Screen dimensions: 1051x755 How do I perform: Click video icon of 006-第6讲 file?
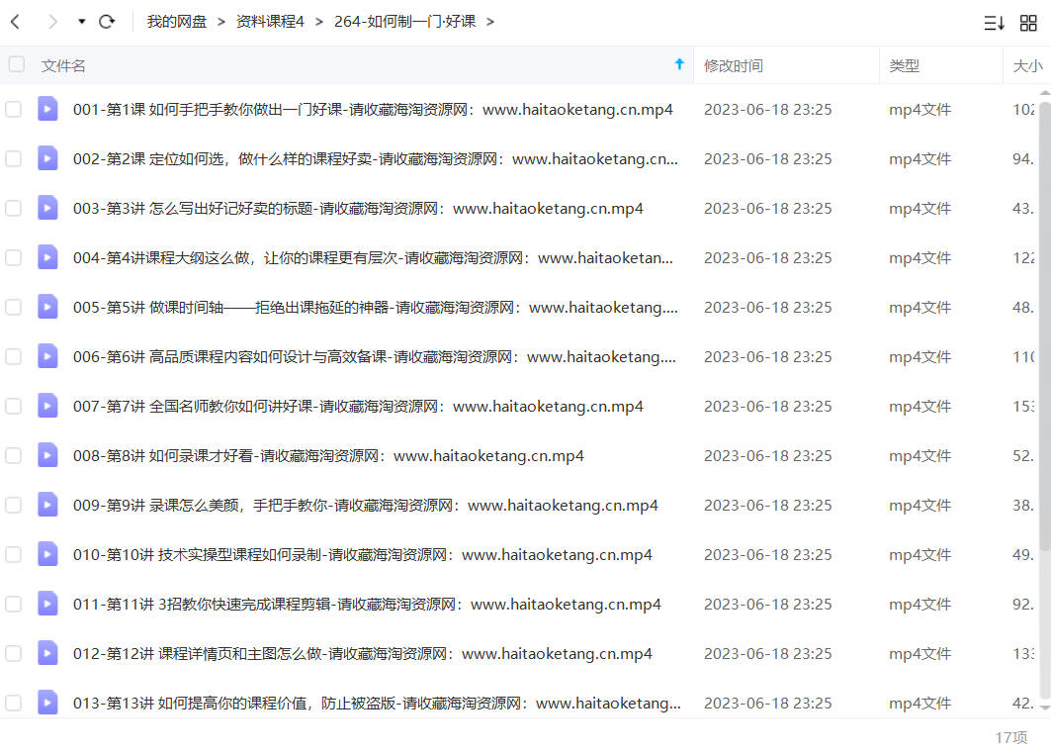tap(47, 355)
